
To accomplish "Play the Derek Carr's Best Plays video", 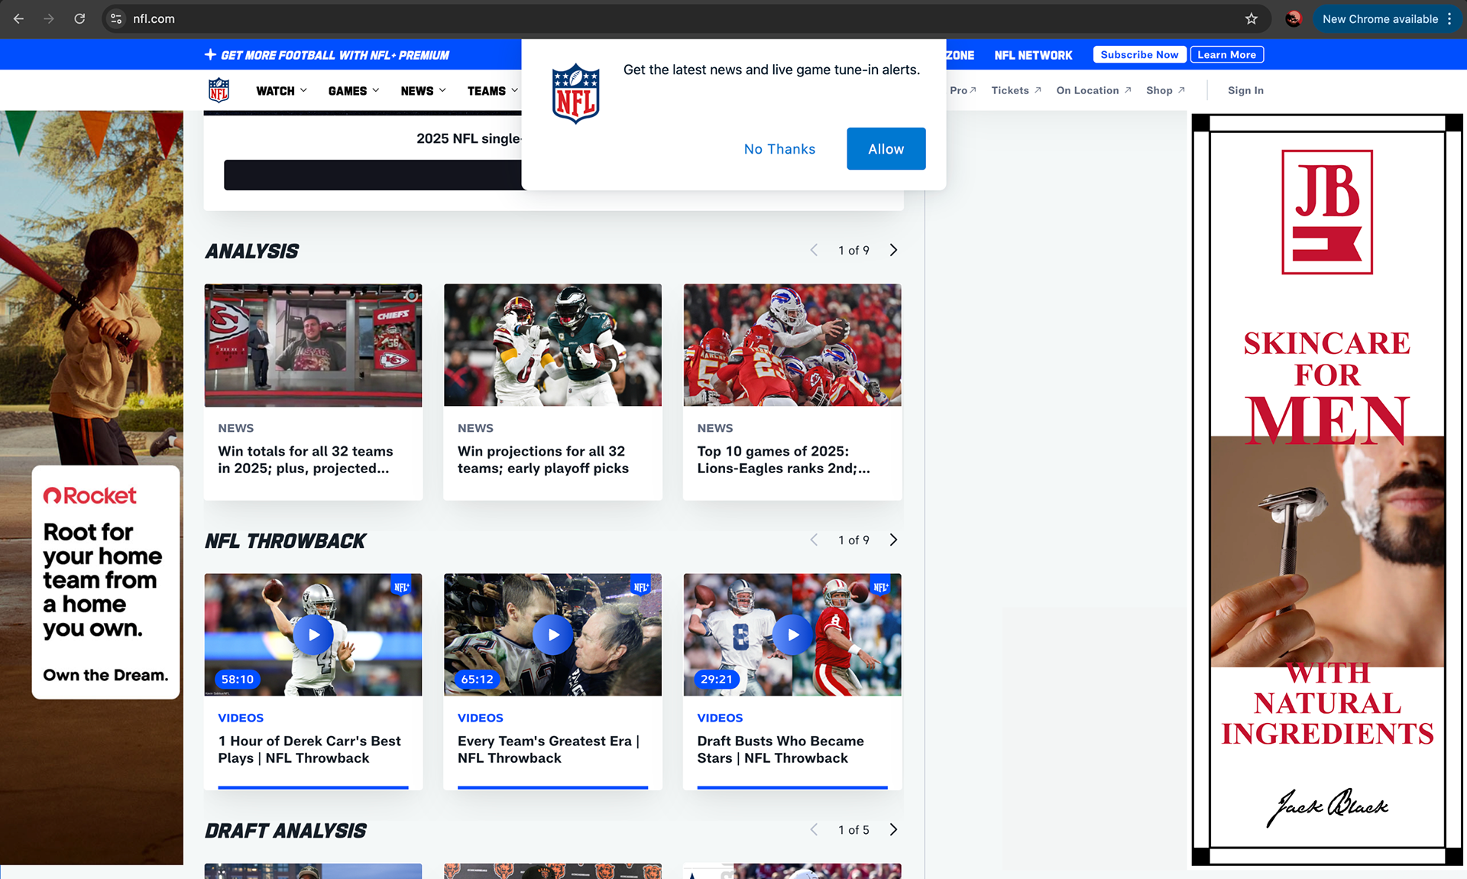I will pos(313,634).
